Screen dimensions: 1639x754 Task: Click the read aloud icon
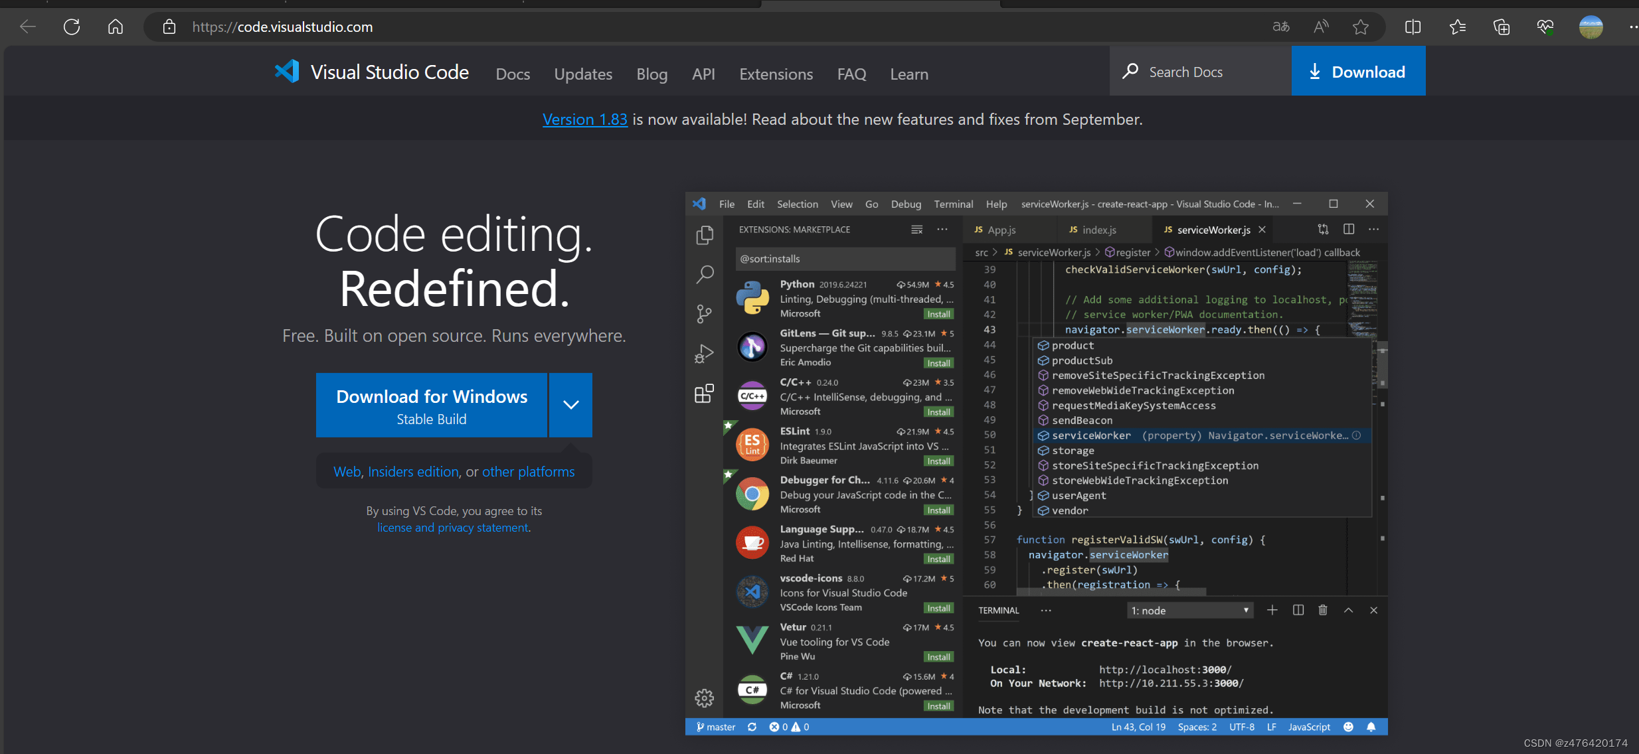click(x=1321, y=27)
